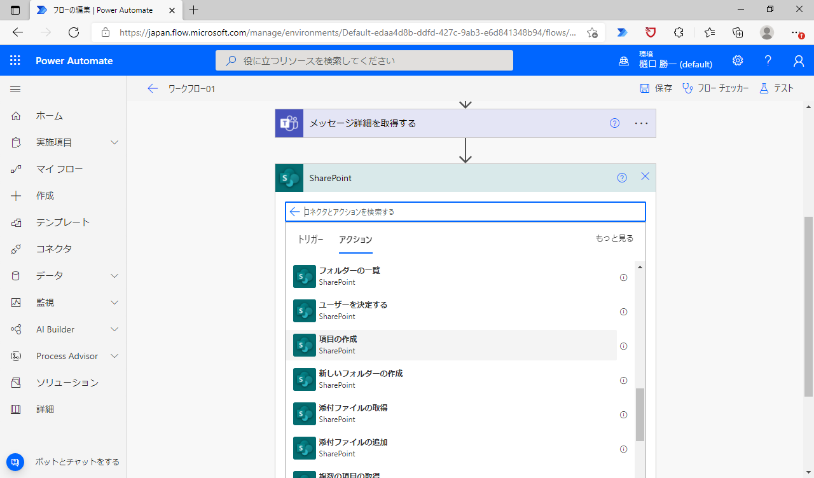The width and height of the screenshot is (814, 478).
Task: Collapse the left navigation hamburger menu
Action: click(15, 90)
